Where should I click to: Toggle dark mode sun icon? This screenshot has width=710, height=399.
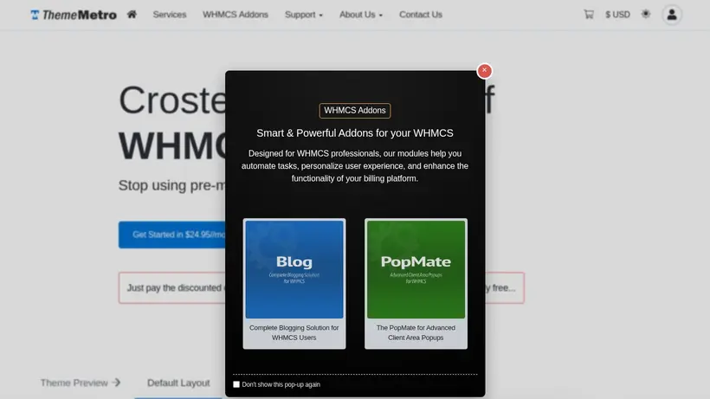click(646, 14)
